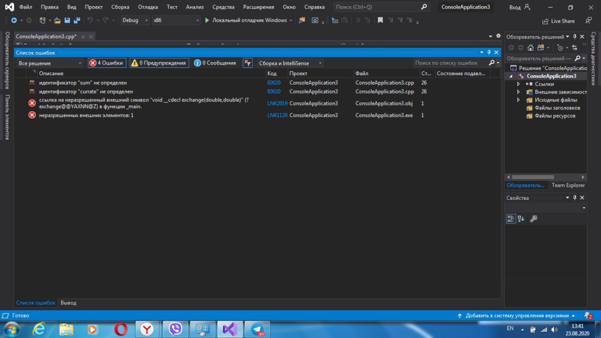Screen dimensions: 601x338
Task: Select the Файлы заголовков folder
Action: (x=557, y=108)
